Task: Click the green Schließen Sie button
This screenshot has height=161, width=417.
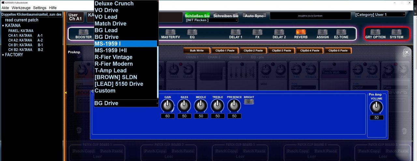Action: [197, 15]
